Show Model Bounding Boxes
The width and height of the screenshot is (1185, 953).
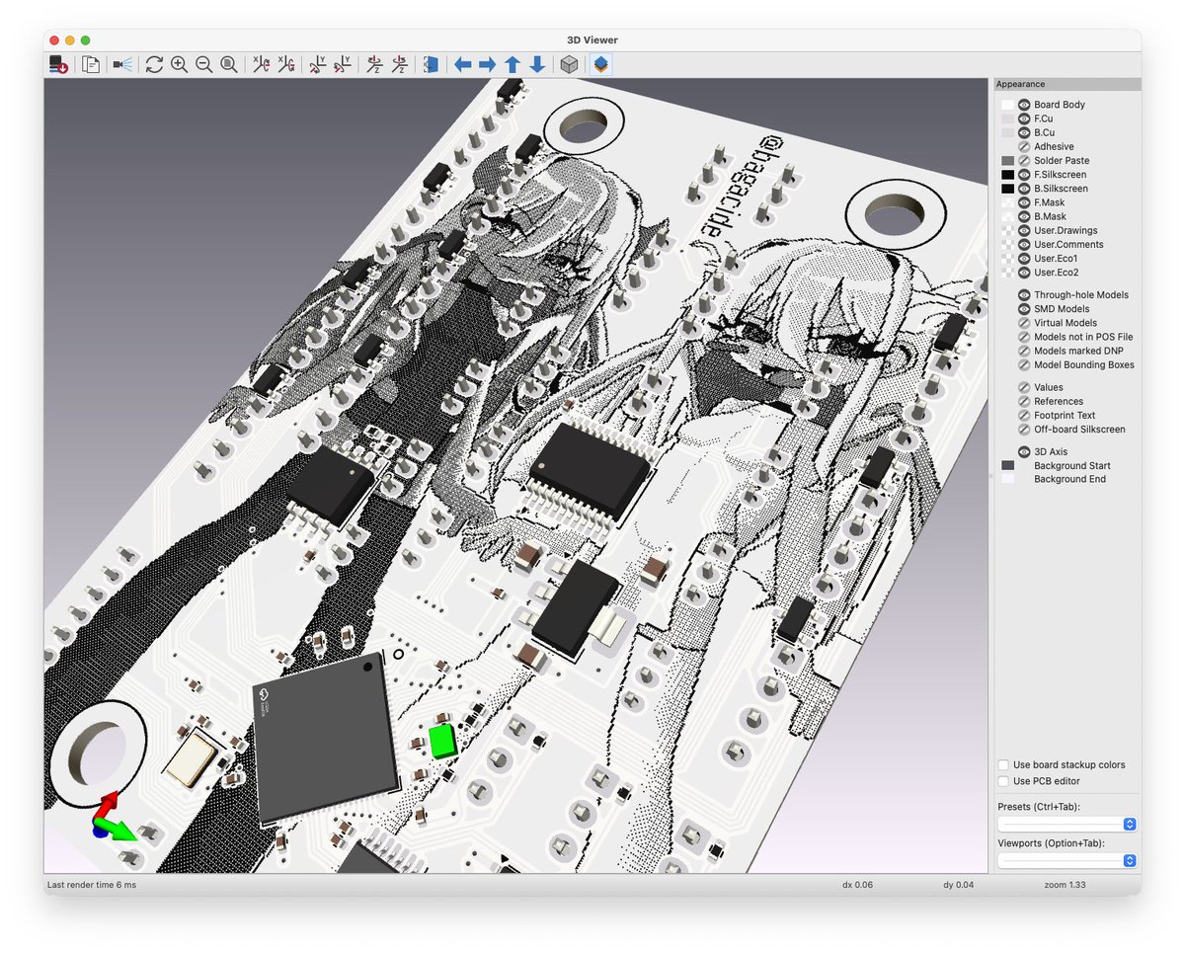(1024, 364)
